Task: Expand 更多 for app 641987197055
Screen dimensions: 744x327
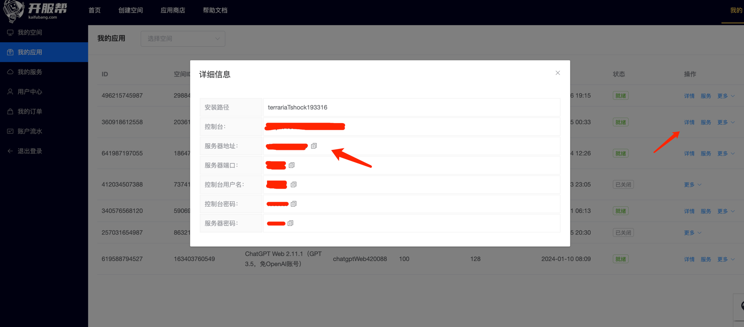Action: (x=726, y=153)
